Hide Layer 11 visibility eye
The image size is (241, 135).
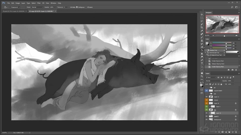coord(206,97)
